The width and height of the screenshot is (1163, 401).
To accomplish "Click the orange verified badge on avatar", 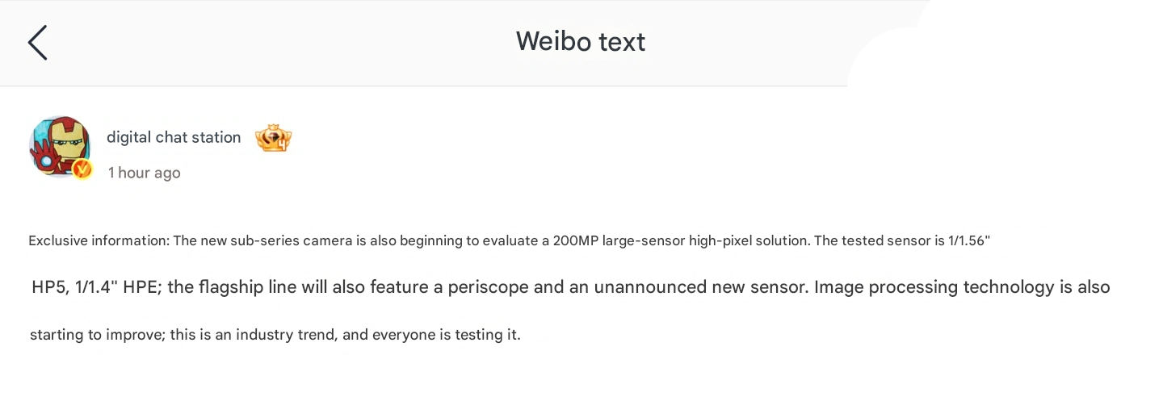I will coord(82,169).
